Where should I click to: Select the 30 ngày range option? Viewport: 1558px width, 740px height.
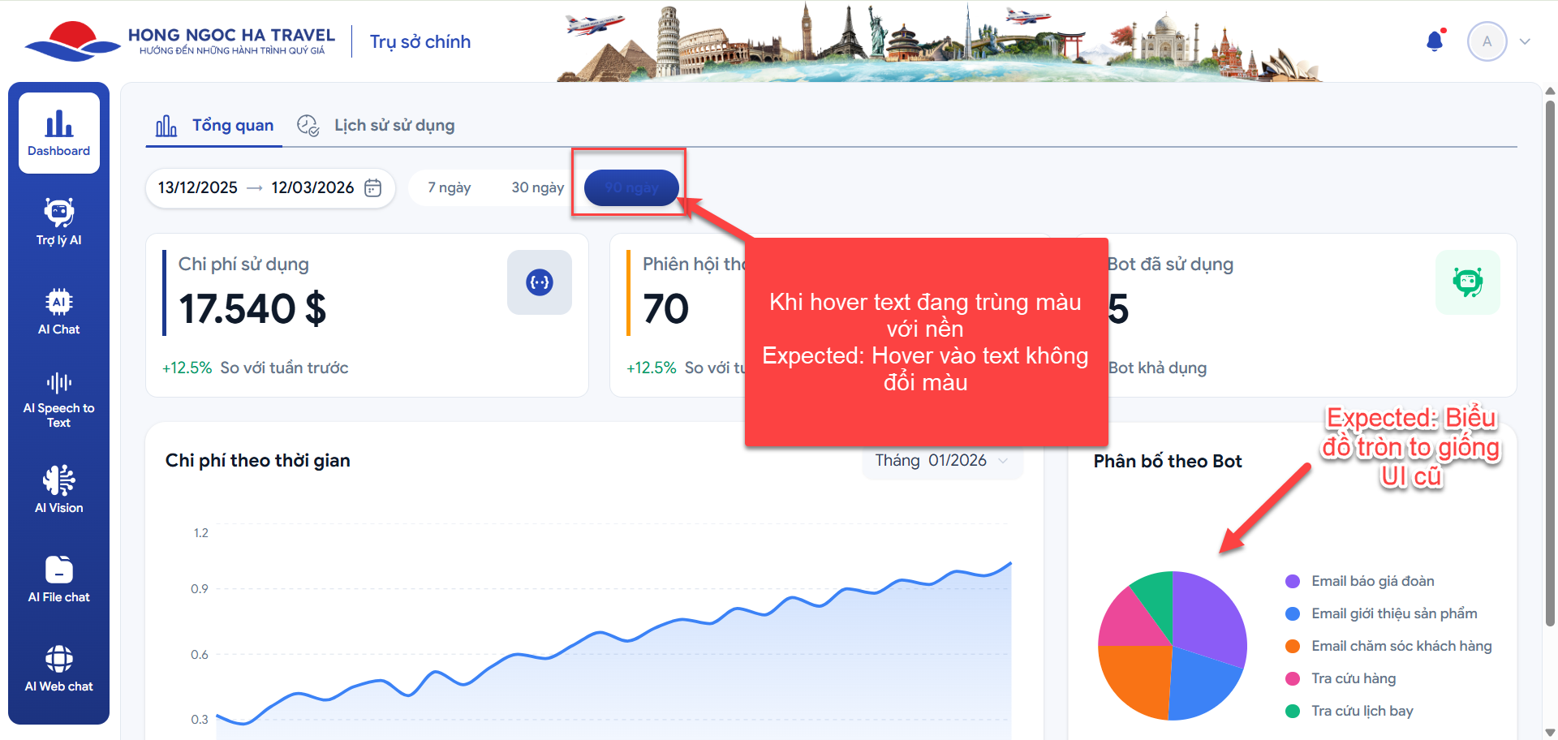coord(537,188)
